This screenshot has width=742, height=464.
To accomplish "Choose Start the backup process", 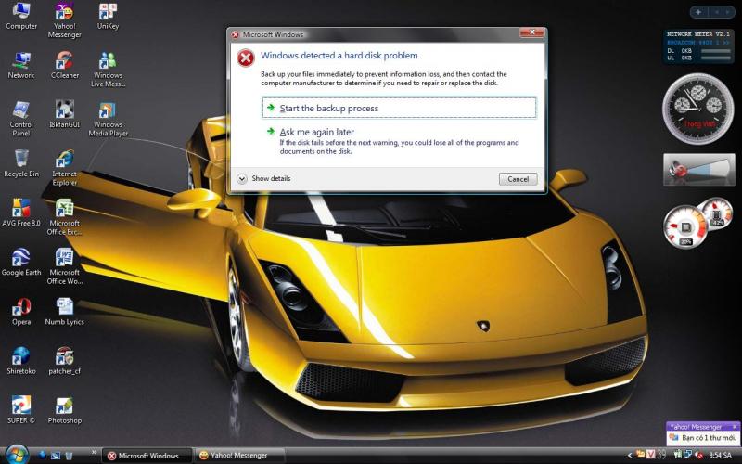I will [x=328, y=109].
